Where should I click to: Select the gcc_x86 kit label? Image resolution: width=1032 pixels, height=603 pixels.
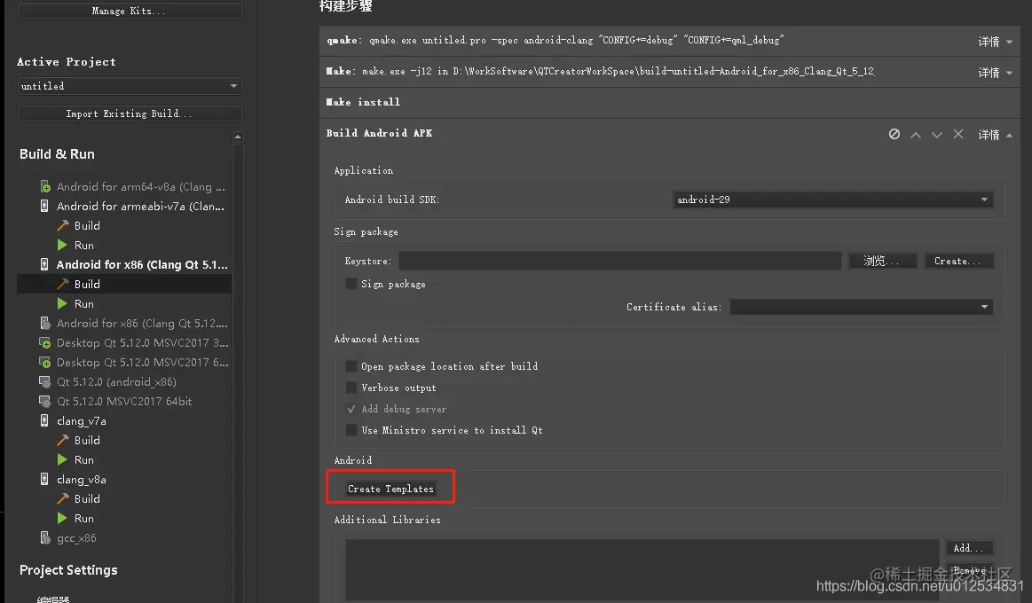pos(76,538)
